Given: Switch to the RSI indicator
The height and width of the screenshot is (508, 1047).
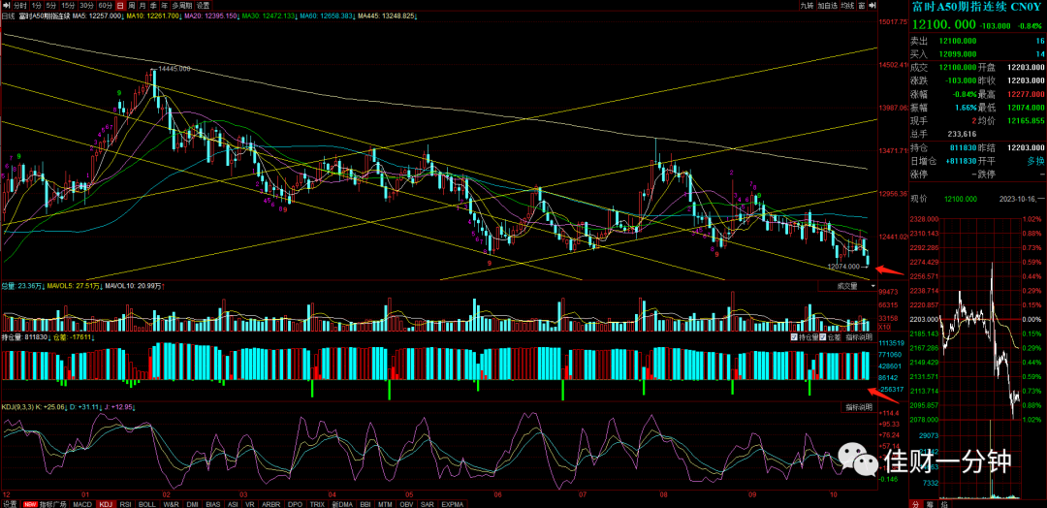Looking at the screenshot, I should [x=126, y=503].
